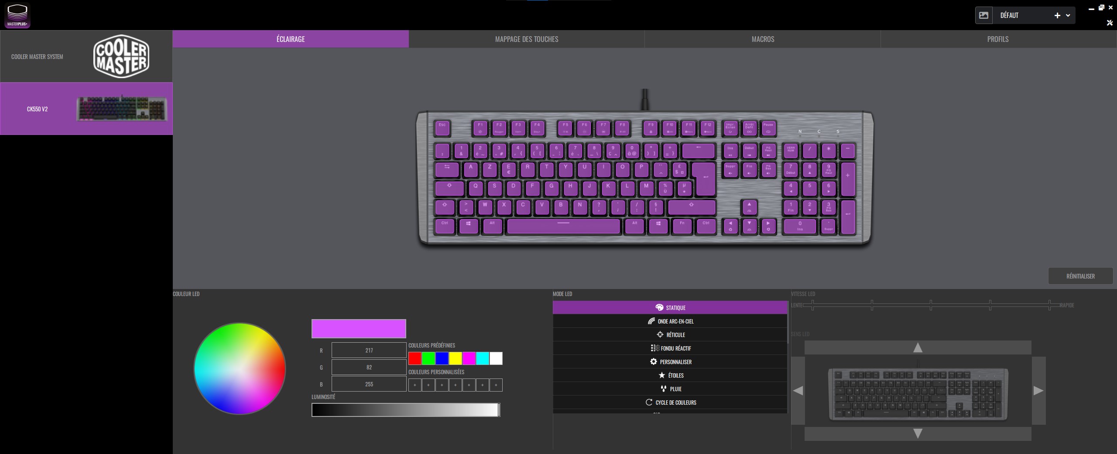This screenshot has width=1117, height=454.
Task: Click the G color value field
Action: (x=369, y=367)
